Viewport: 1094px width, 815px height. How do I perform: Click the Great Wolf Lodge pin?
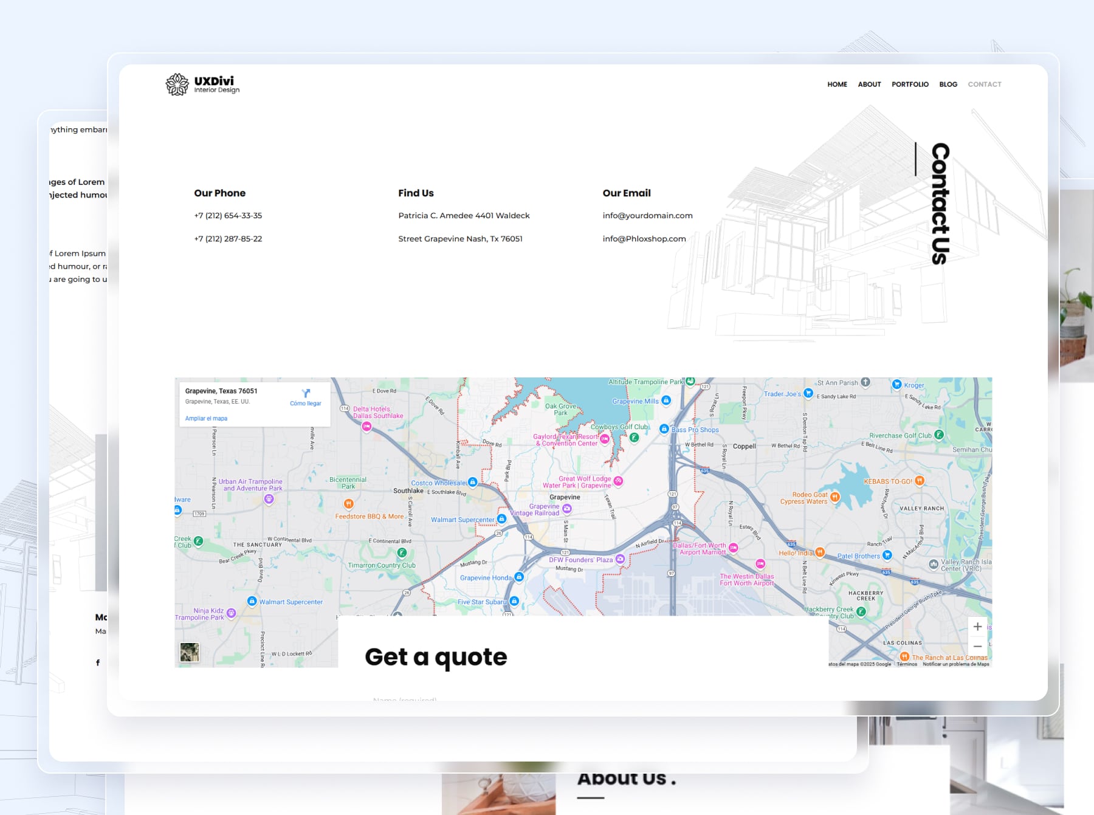click(x=618, y=481)
